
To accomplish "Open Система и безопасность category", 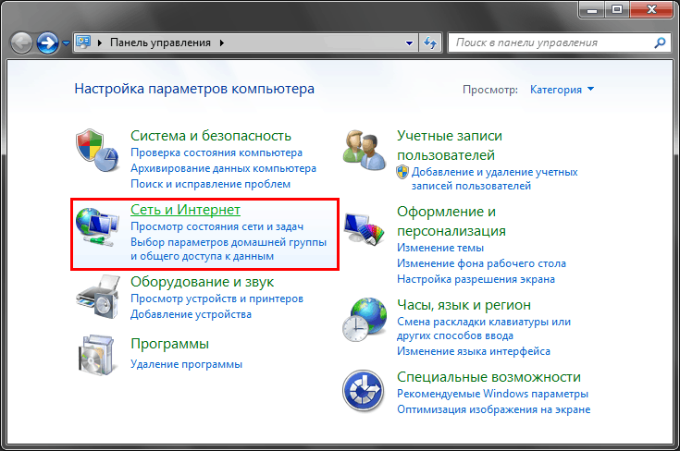I will (x=211, y=136).
